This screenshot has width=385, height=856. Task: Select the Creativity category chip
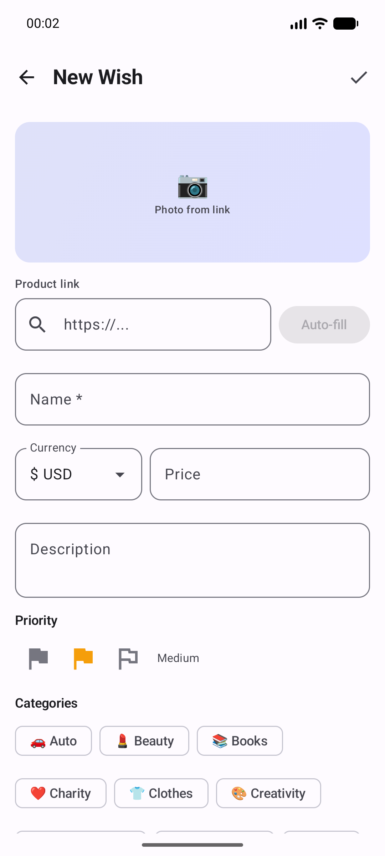pos(268,793)
